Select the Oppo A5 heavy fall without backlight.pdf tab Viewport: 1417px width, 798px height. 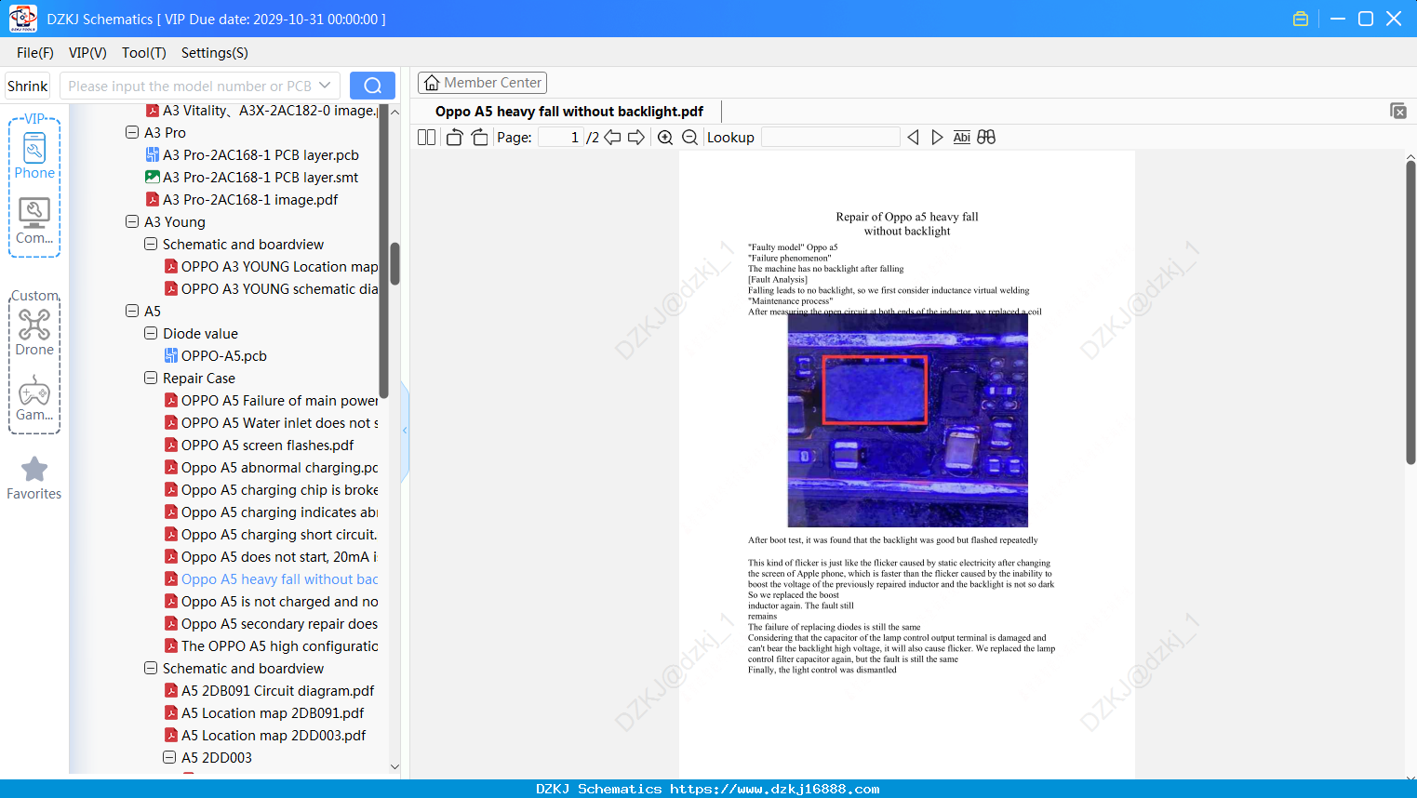pyautogui.click(x=569, y=112)
